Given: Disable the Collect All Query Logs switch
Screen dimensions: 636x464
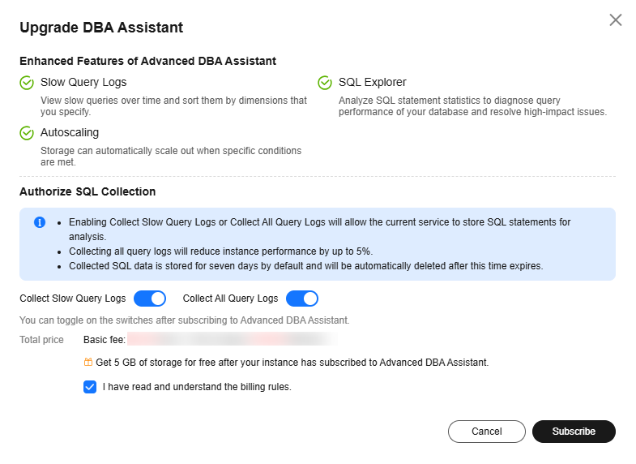Looking at the screenshot, I should point(302,299).
